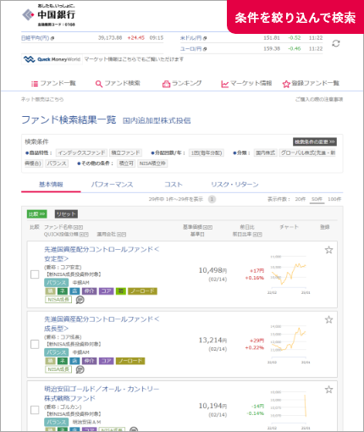Click the NISA成長 badge on the 安定型 fund
The height and width of the screenshot is (432, 364).
[x=58, y=300]
